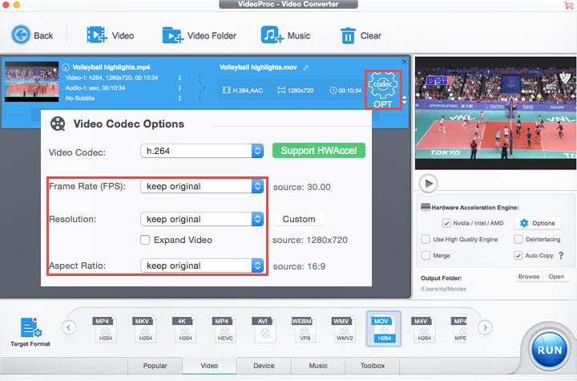Toggle the Expand Video checkbox
577x381 pixels.
145,240
